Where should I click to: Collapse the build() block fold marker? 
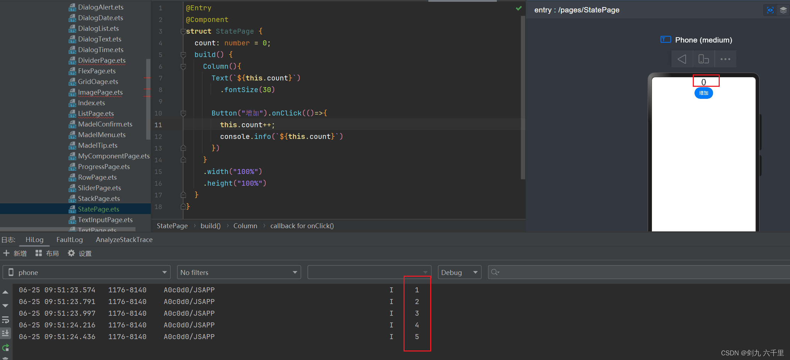(183, 55)
